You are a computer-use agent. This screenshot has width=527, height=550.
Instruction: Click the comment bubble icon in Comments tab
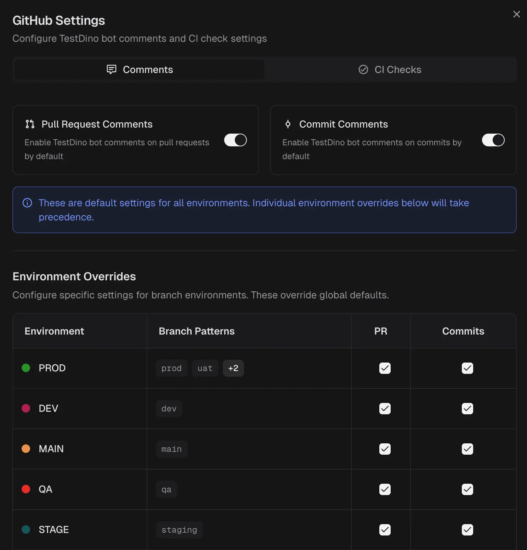(x=112, y=69)
